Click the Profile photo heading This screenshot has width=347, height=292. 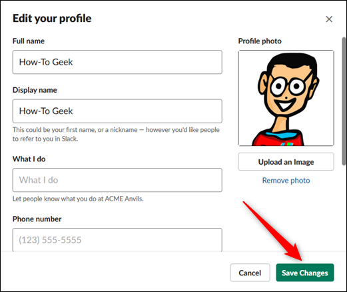[x=260, y=41]
